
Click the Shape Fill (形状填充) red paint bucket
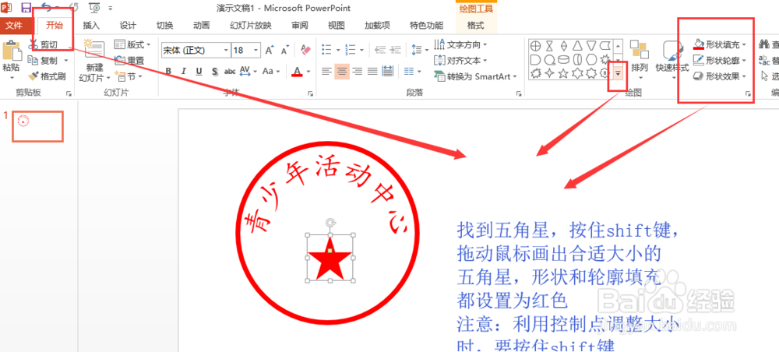699,44
